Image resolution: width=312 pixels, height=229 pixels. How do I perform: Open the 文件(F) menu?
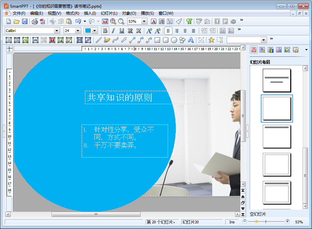click(x=19, y=13)
